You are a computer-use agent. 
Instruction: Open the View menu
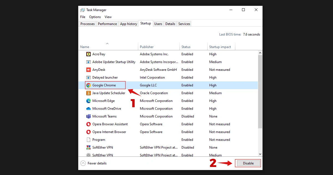click(x=108, y=17)
